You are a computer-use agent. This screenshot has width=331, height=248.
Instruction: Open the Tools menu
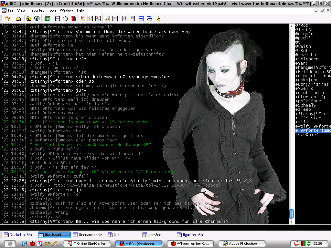(x=52, y=10)
